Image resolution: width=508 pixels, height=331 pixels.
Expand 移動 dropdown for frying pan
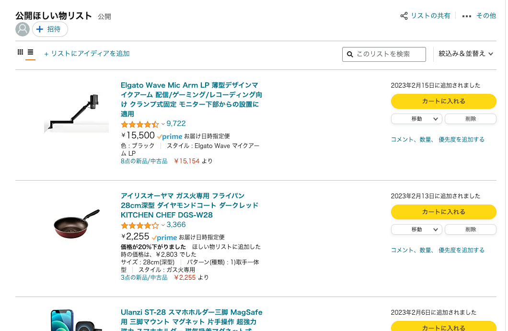coord(416,229)
